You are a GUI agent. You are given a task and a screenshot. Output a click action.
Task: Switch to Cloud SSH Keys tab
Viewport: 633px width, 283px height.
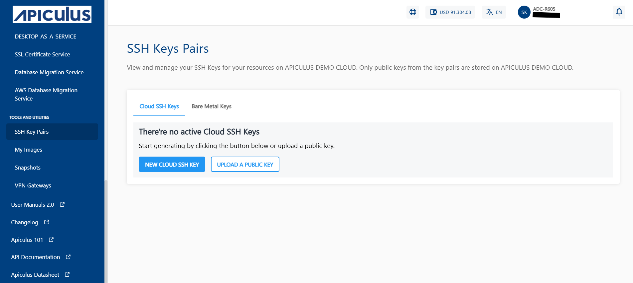click(x=159, y=106)
